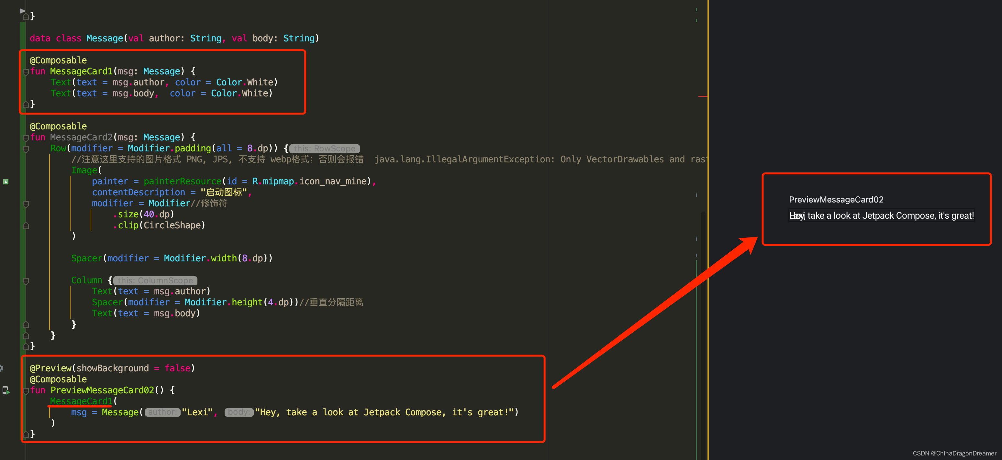The image size is (1002, 460).
Task: Click the PreviewMessageCard02 label in preview pane
Action: click(x=836, y=200)
